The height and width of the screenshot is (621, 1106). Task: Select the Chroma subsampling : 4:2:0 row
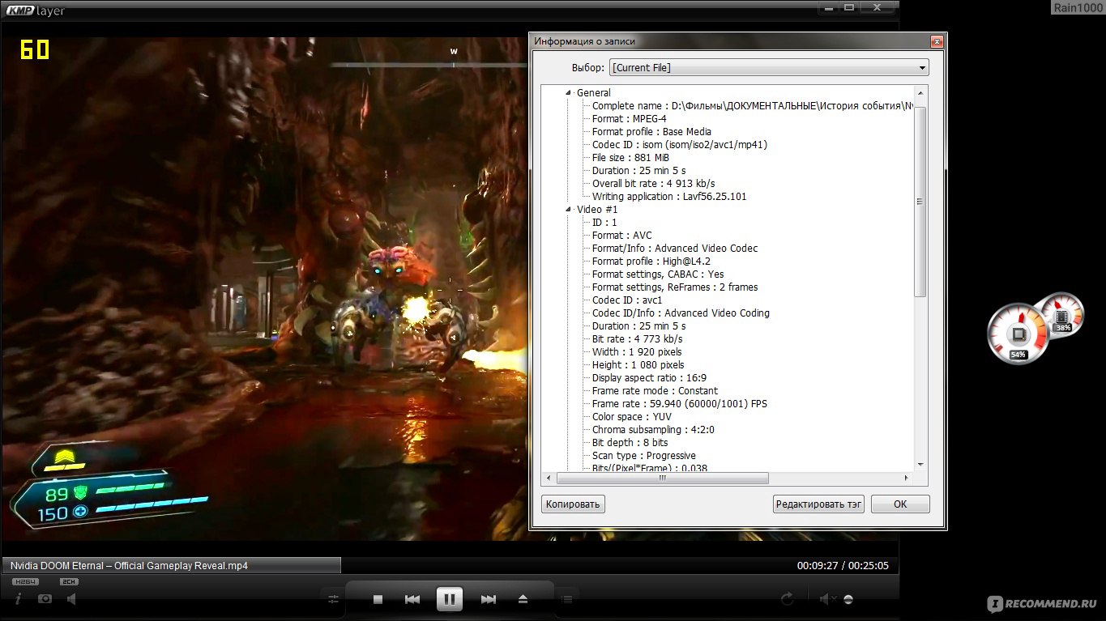[653, 430]
